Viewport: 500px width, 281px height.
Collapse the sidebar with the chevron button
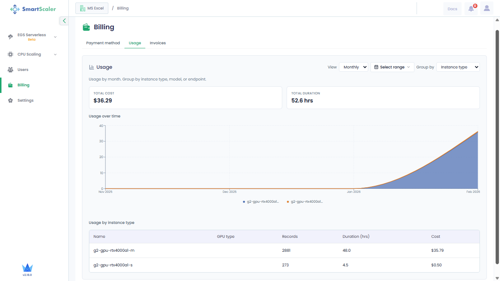tap(64, 21)
